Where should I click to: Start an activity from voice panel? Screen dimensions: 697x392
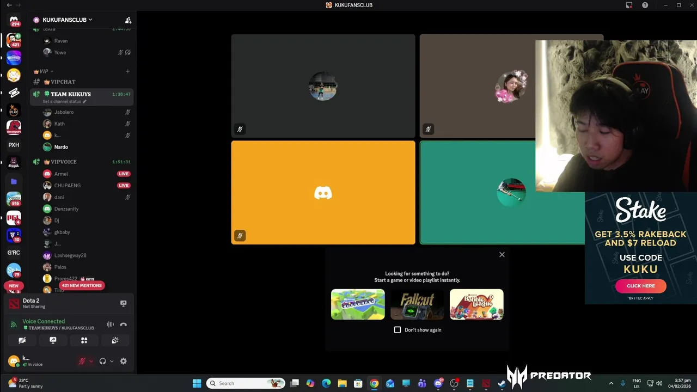click(x=84, y=340)
